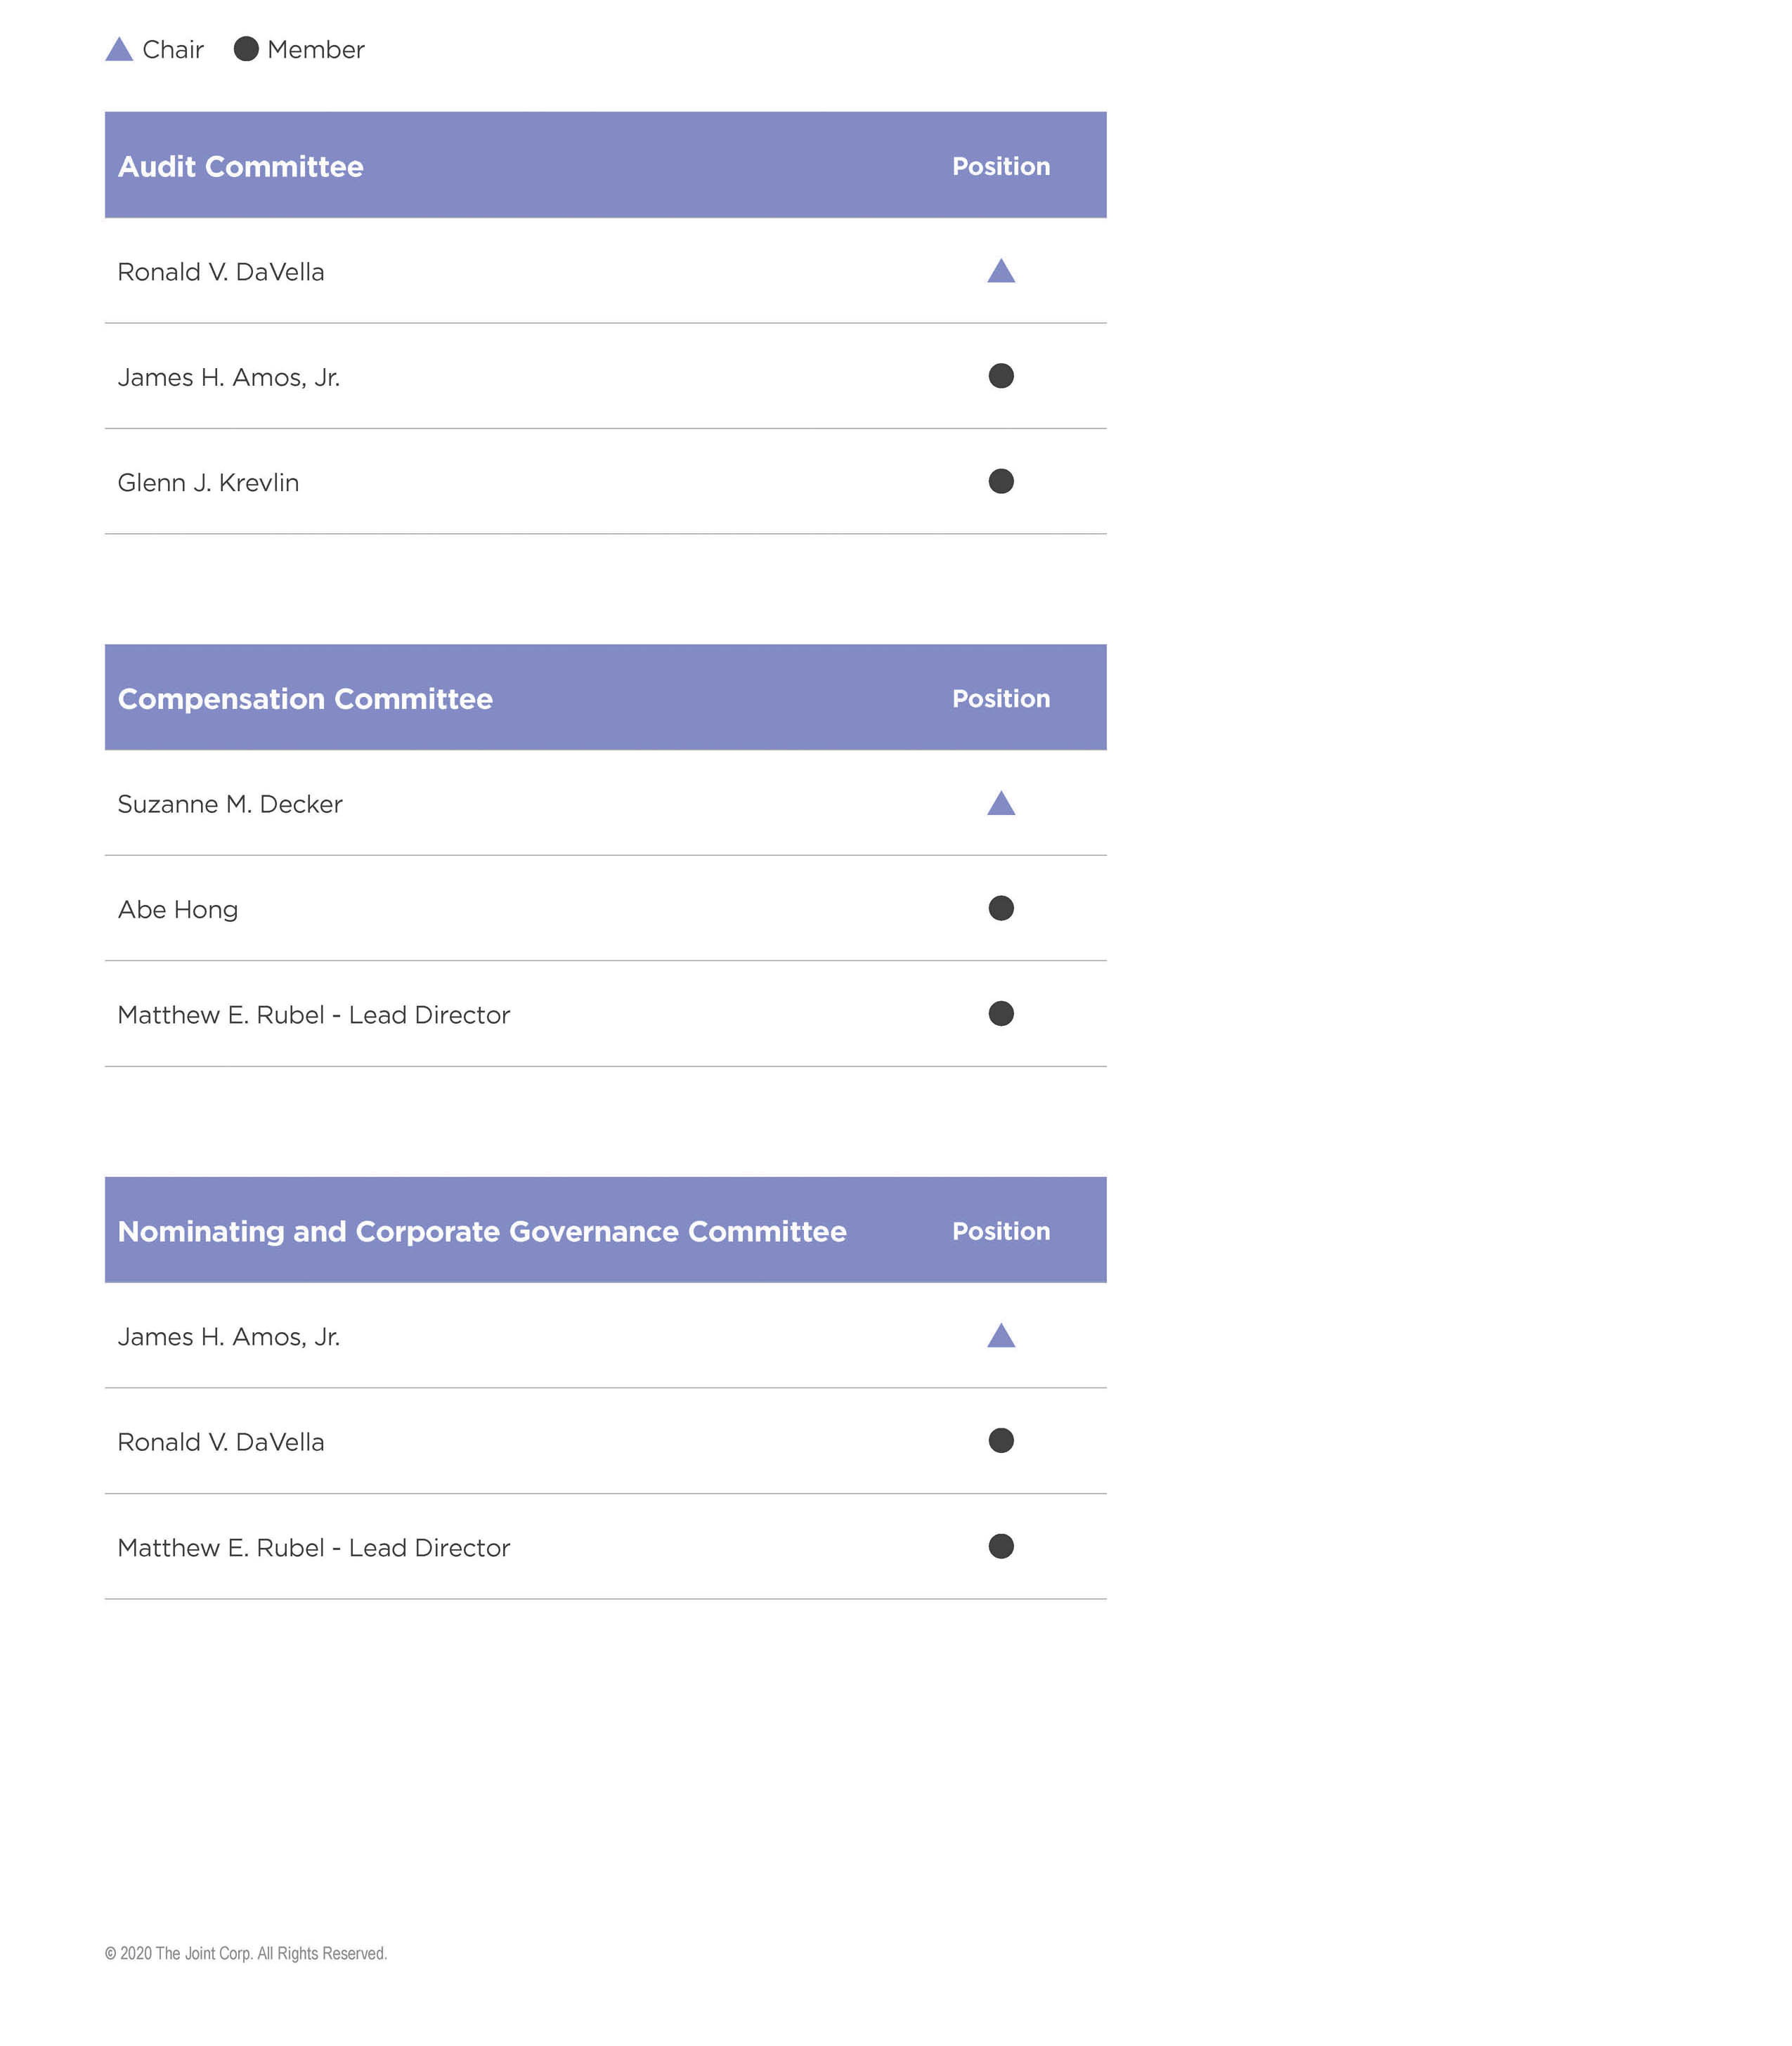Click the name Suzanne M. Decker
Viewport: 1792px width, 2046px height.
[x=230, y=805]
